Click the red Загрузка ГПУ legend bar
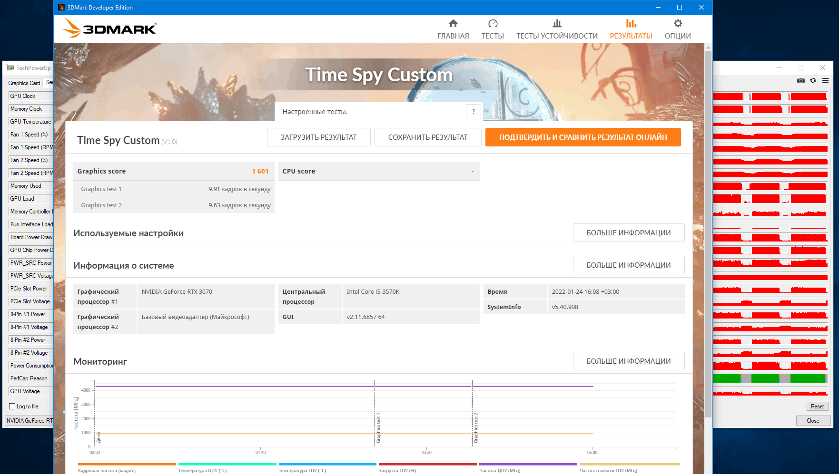The height and width of the screenshot is (474, 839). coord(428,464)
